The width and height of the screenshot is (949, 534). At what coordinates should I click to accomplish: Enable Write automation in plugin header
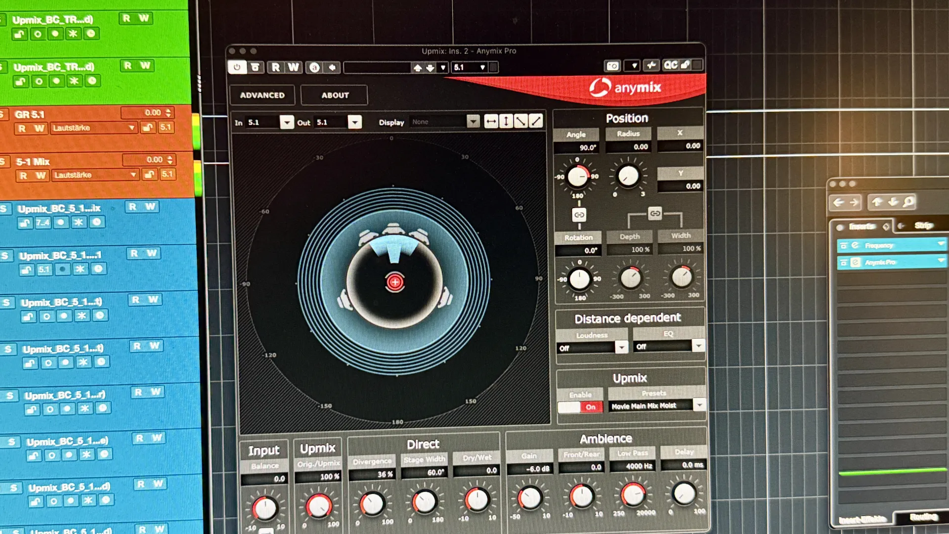pos(294,67)
